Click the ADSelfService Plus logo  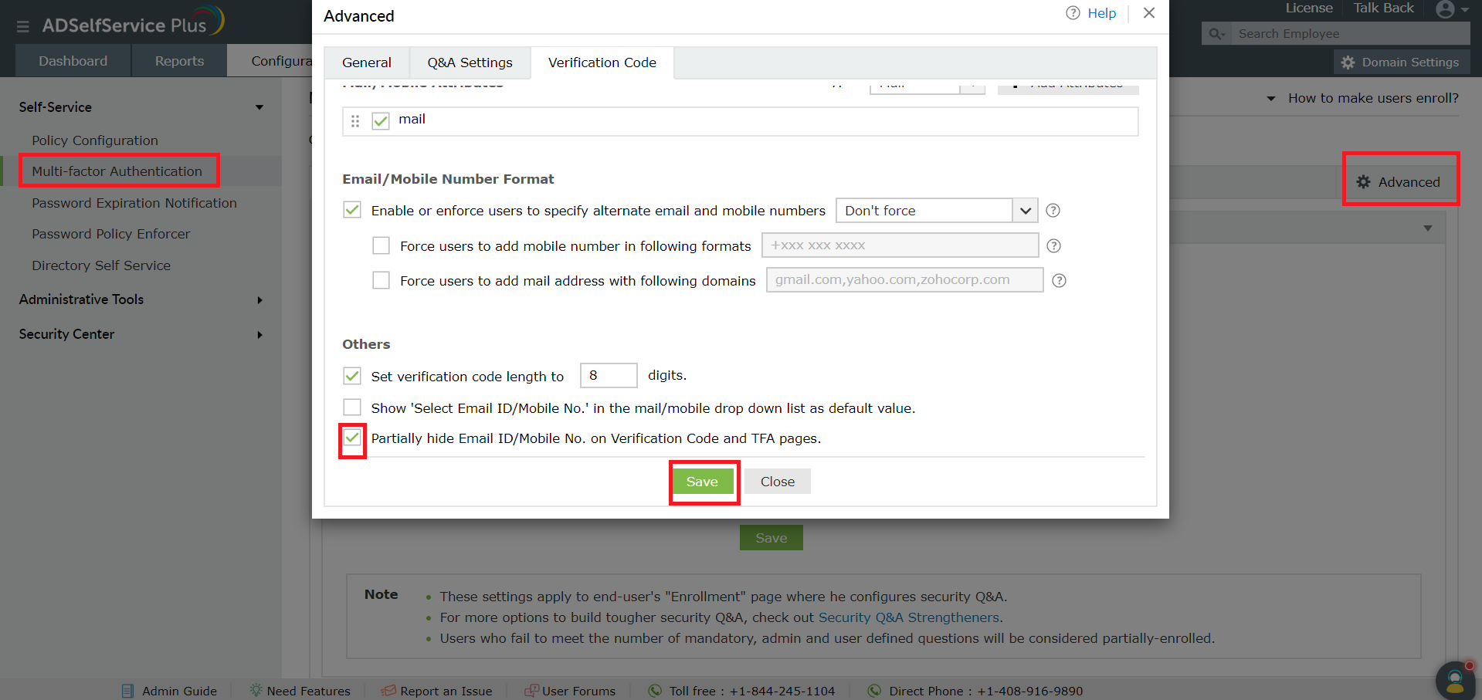pyautogui.click(x=133, y=22)
